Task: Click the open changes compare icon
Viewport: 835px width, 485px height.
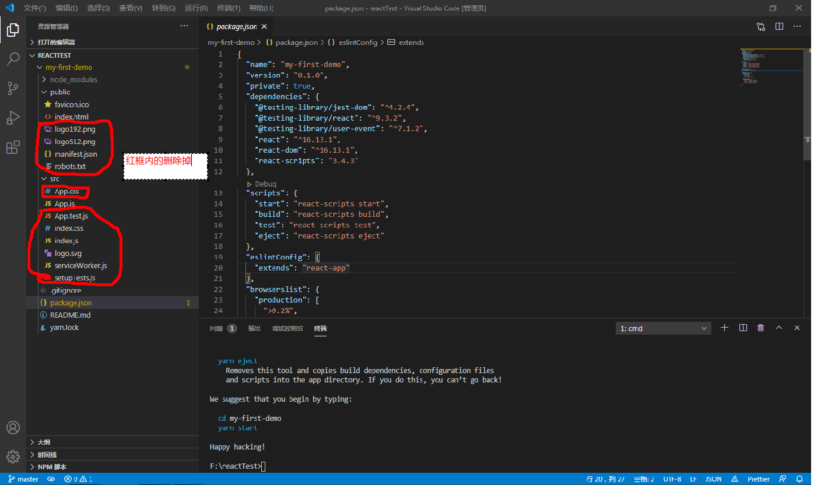Action: [x=761, y=26]
